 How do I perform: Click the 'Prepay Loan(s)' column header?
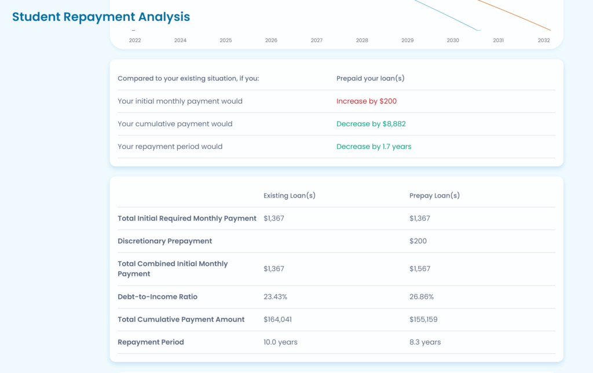click(x=434, y=196)
